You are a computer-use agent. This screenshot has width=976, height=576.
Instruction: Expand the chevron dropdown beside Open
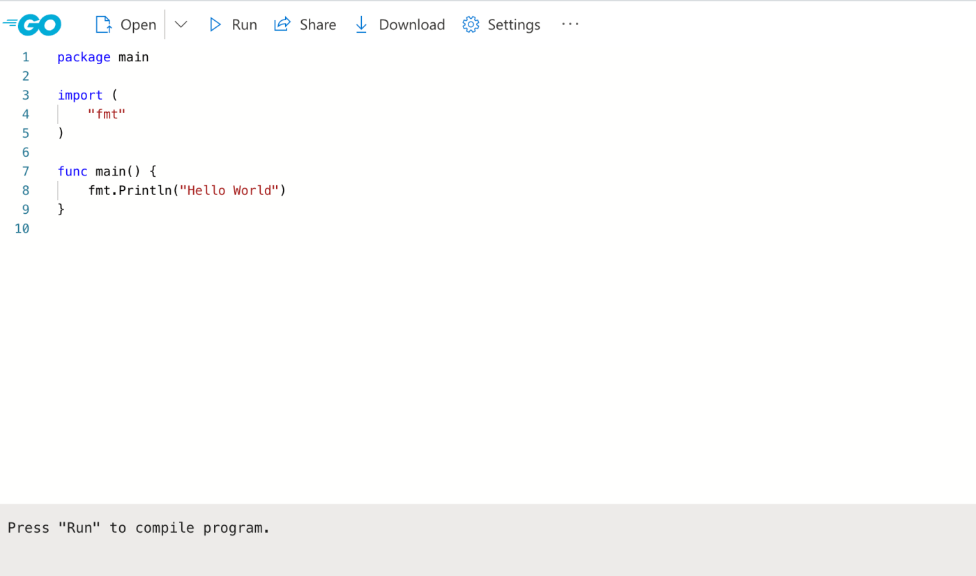pyautogui.click(x=181, y=24)
